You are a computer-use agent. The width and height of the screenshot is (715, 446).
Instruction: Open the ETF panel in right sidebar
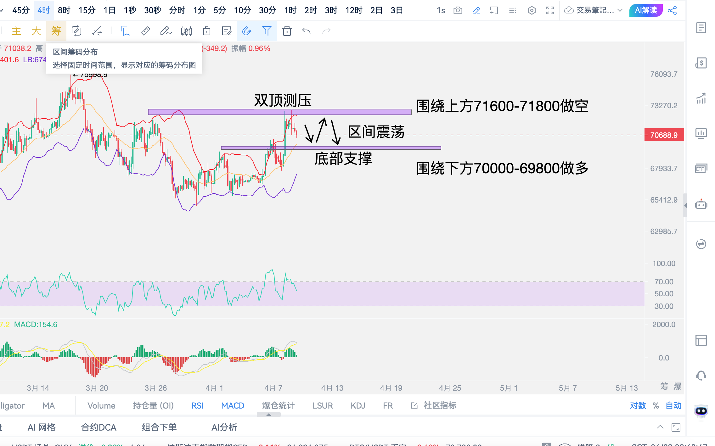click(x=701, y=169)
